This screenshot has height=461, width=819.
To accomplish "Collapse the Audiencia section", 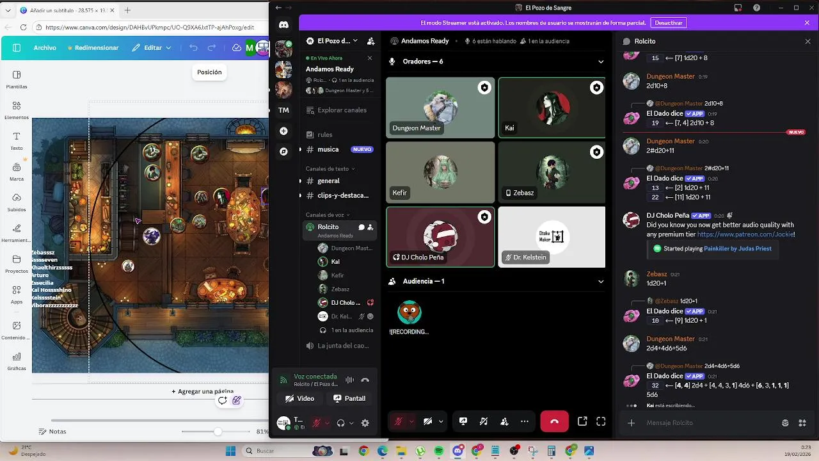I will click(601, 281).
